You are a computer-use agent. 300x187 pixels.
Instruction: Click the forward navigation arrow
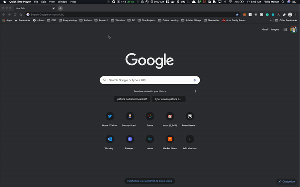(9, 15)
